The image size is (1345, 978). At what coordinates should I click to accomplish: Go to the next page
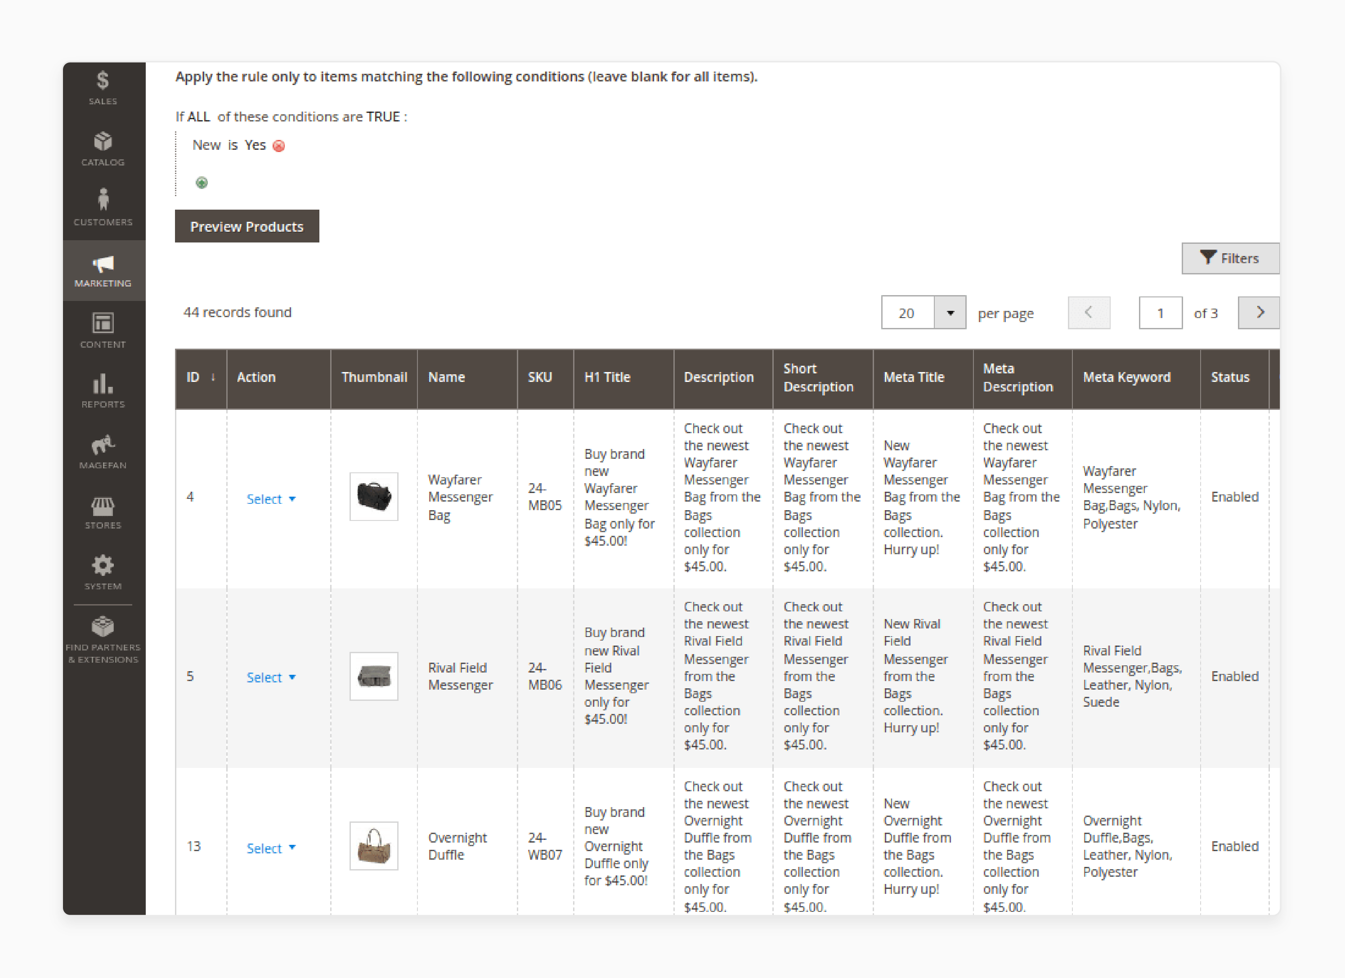pyautogui.click(x=1259, y=313)
